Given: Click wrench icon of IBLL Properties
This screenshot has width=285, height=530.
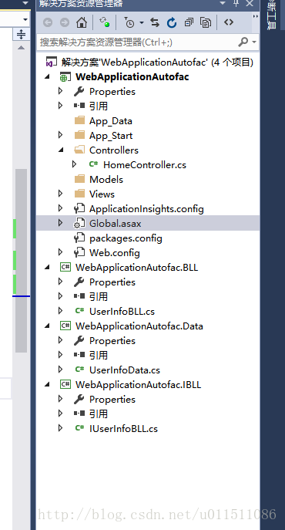Looking at the screenshot, I should point(79,399).
